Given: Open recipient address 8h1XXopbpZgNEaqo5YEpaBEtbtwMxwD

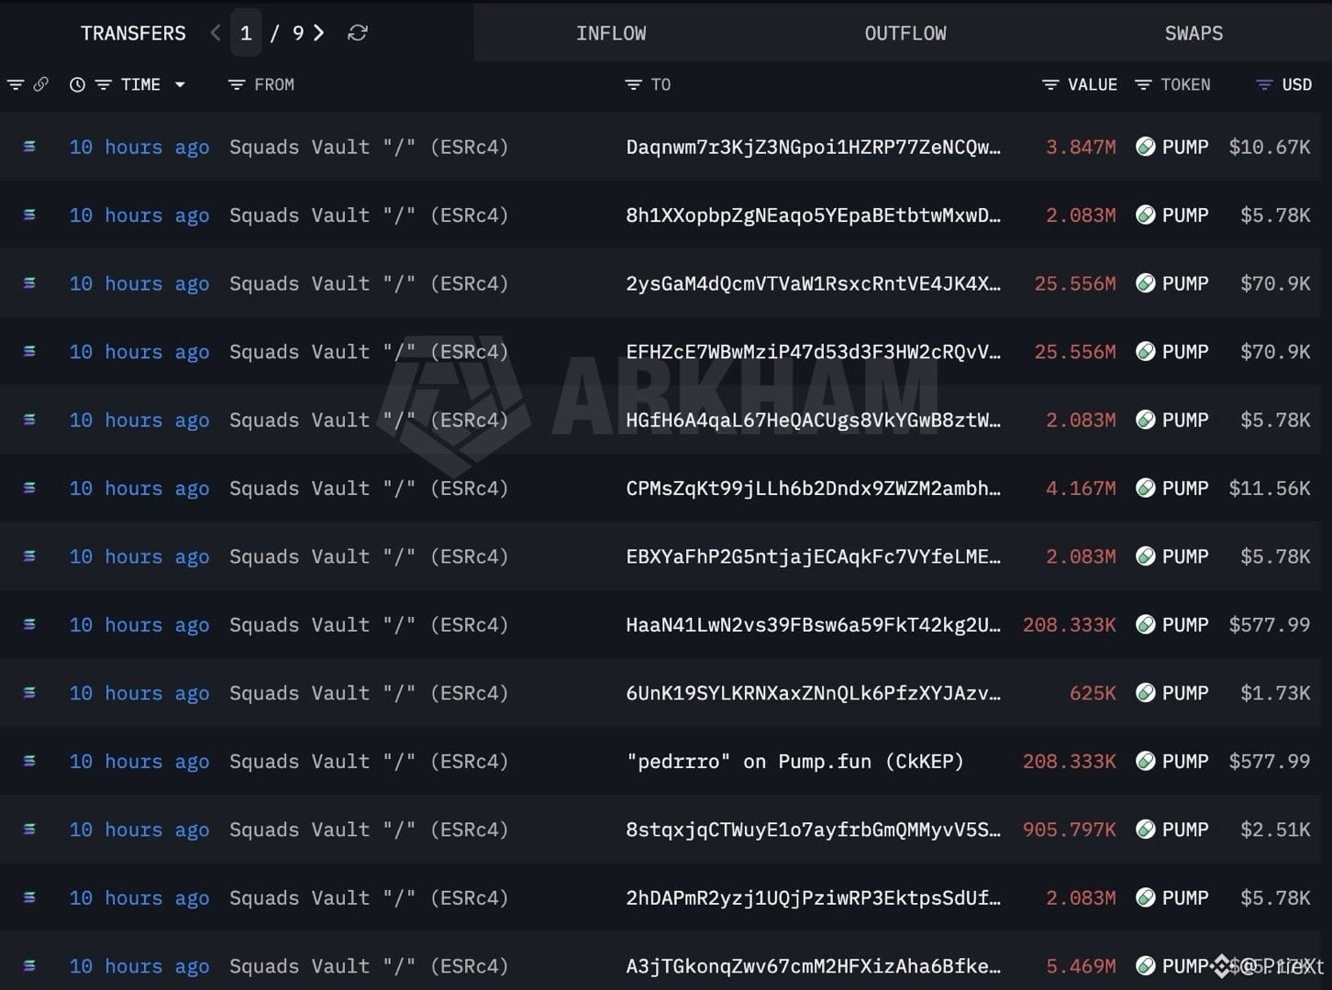Looking at the screenshot, I should click(x=813, y=215).
